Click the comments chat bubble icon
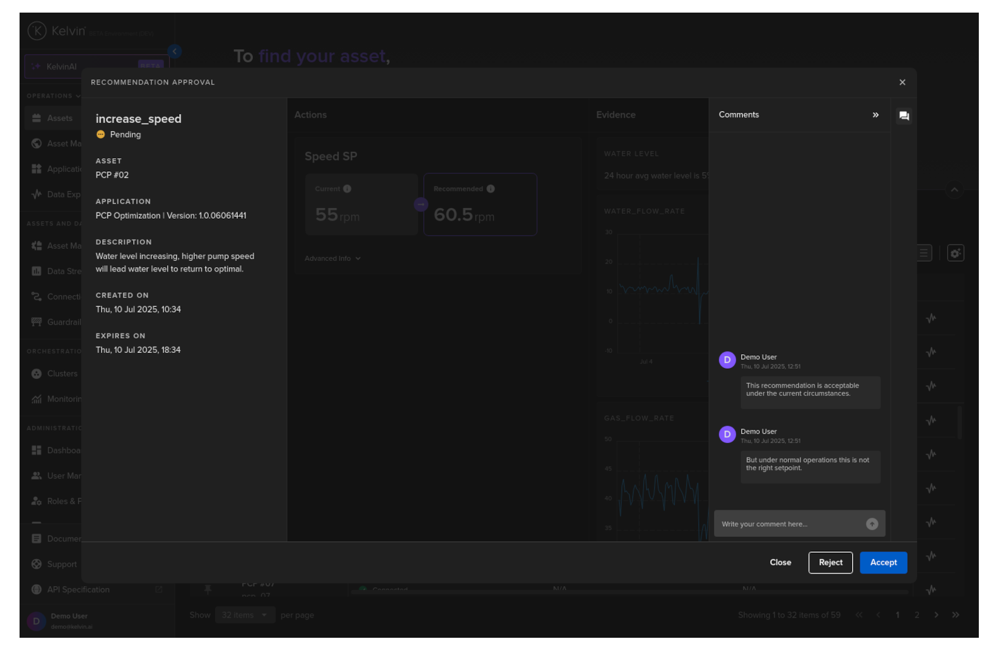 pyautogui.click(x=903, y=116)
